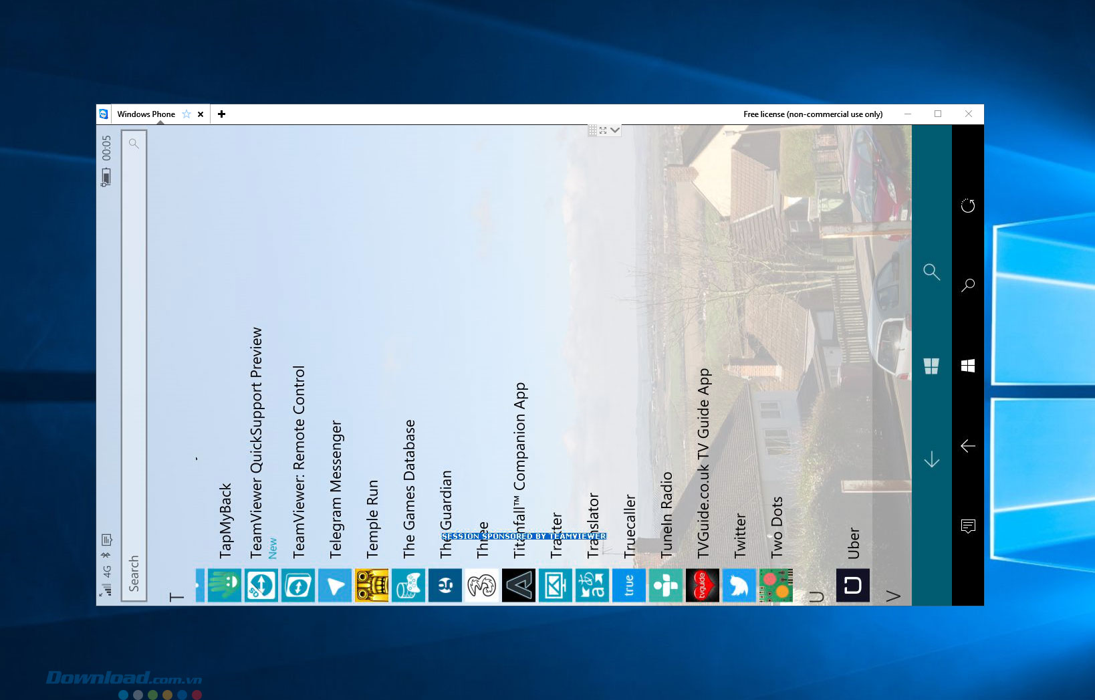
Task: Click search key in black sidebar
Action: point(968,285)
